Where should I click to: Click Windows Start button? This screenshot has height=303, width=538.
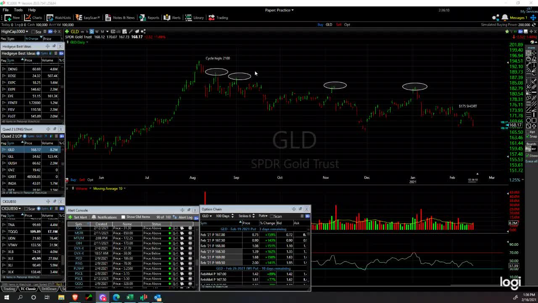[6, 298]
